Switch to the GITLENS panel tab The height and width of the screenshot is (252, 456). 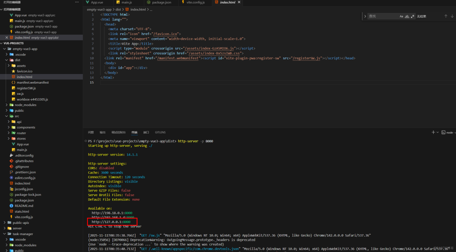[x=160, y=132]
